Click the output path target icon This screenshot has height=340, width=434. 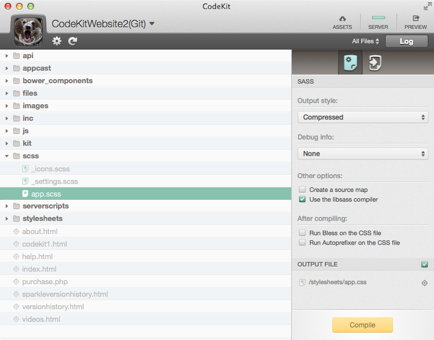point(424,282)
